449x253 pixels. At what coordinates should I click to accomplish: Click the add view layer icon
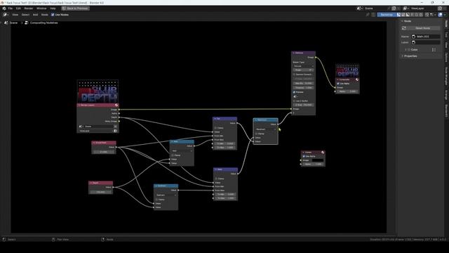click(440, 8)
